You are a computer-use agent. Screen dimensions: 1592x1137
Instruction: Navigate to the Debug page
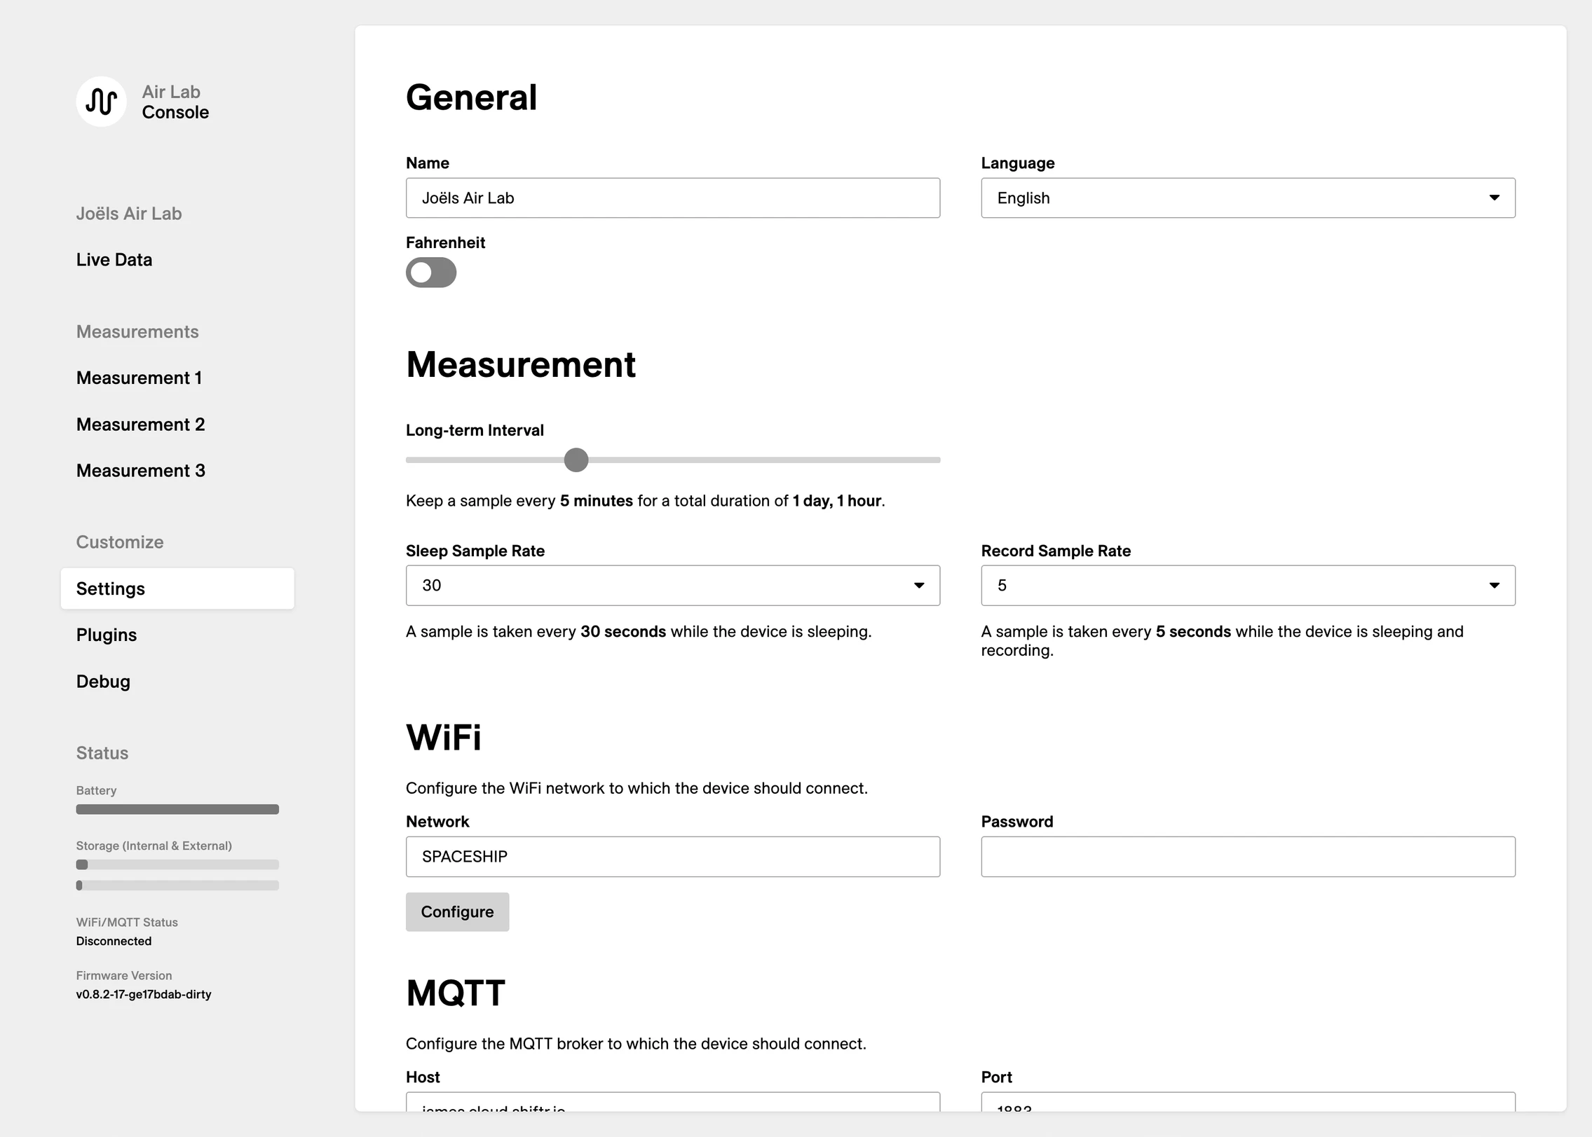pyautogui.click(x=102, y=681)
